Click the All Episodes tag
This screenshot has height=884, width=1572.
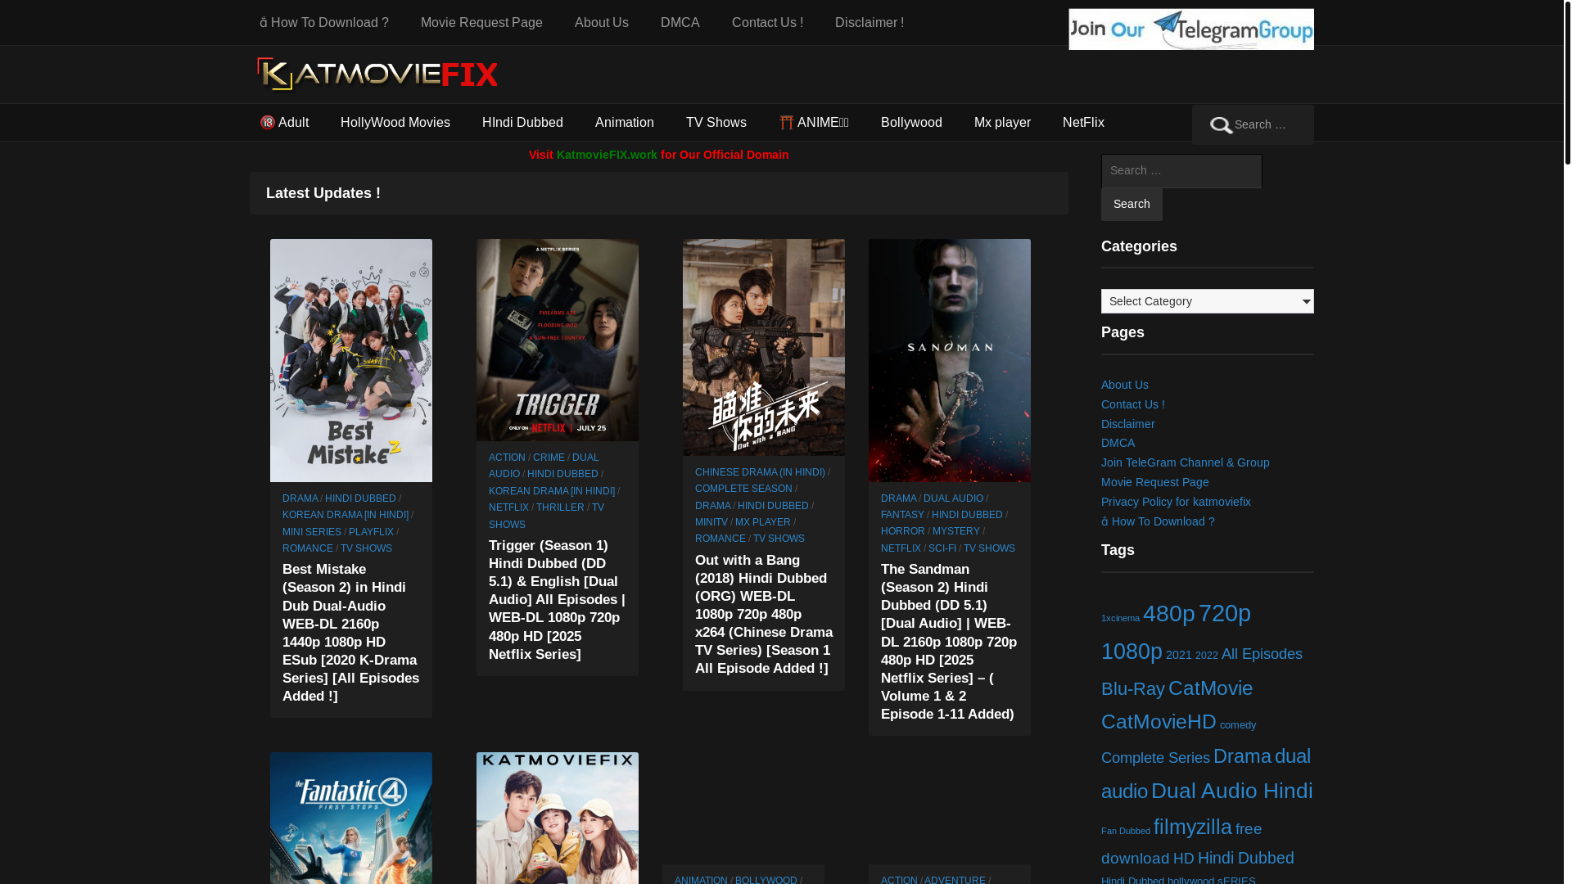tap(1262, 654)
